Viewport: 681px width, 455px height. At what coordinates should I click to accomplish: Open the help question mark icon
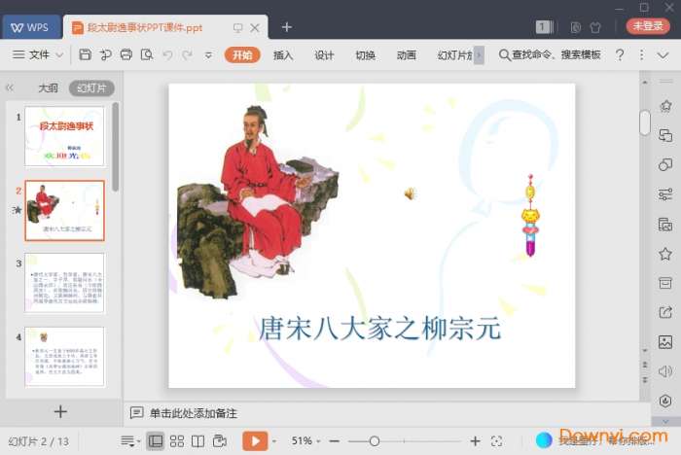620,54
